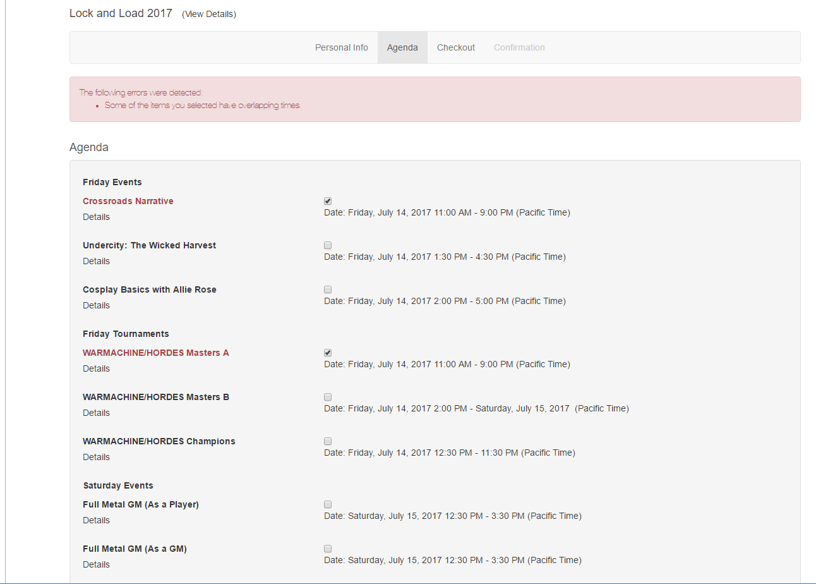The height and width of the screenshot is (584, 816).
Task: Uncheck WARMACHINE/HORDES Masters A checkbox
Action: click(328, 353)
